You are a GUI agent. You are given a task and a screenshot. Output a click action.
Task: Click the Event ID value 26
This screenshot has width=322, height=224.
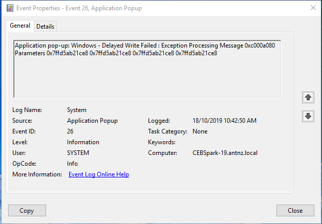(x=71, y=131)
